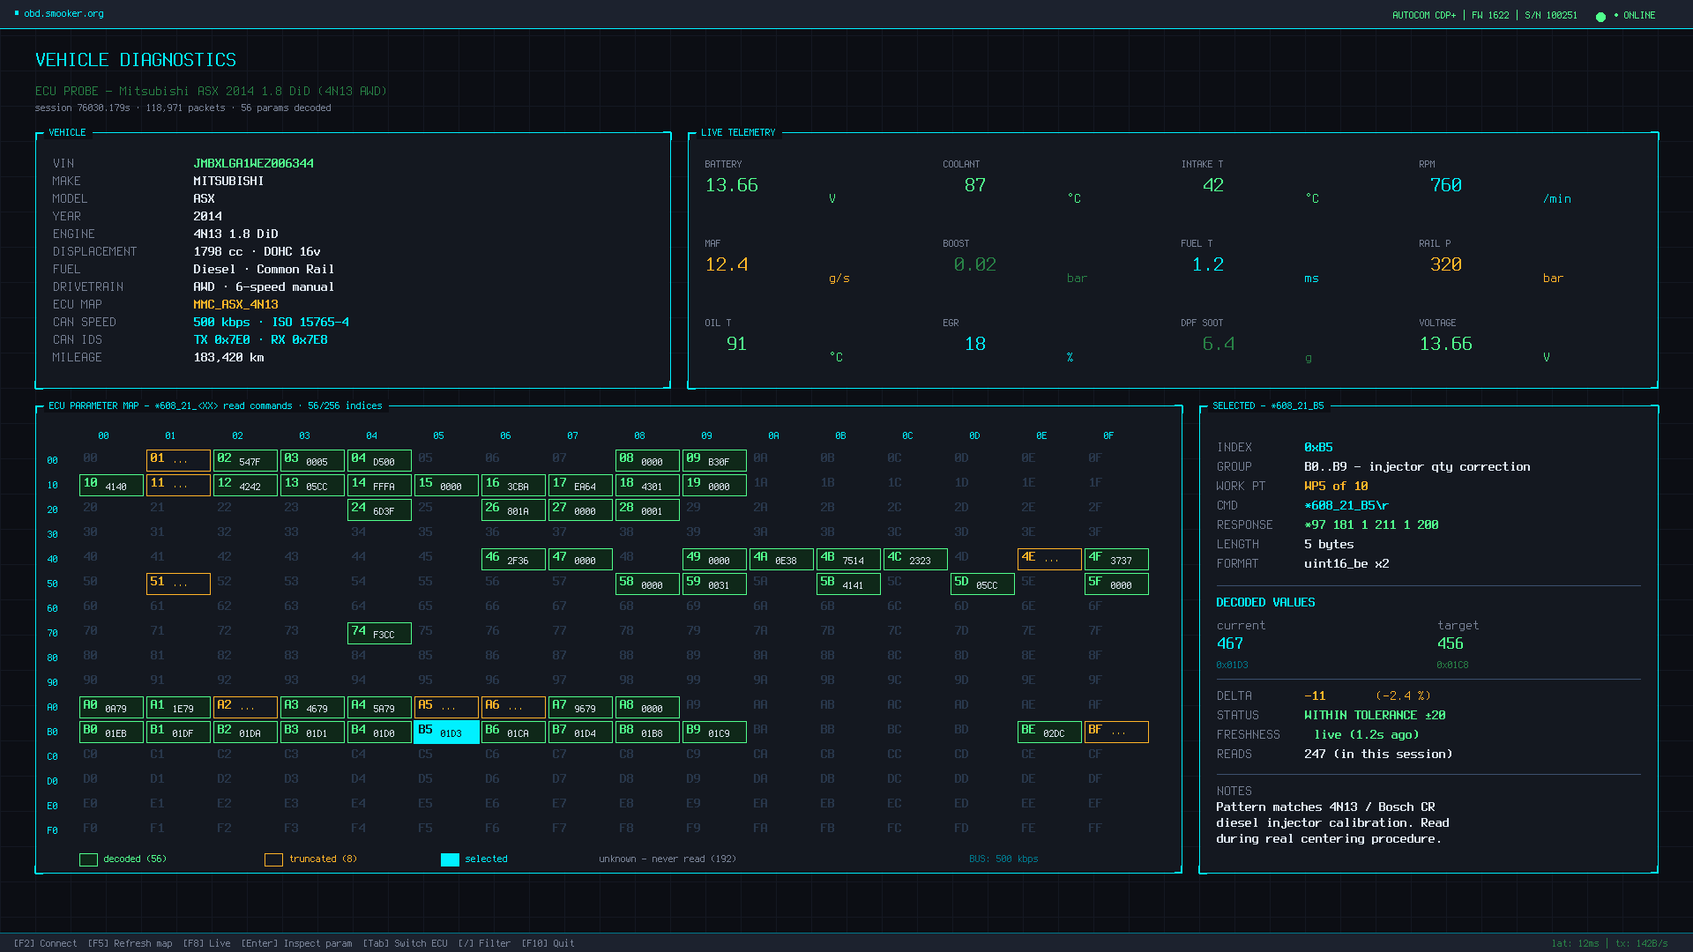Click the BUS: 500 kbps indicator

[1003, 858]
